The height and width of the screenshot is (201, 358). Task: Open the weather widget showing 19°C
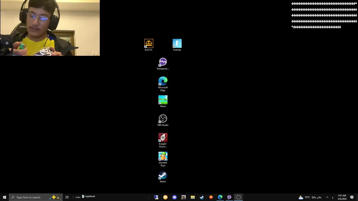pos(310,197)
